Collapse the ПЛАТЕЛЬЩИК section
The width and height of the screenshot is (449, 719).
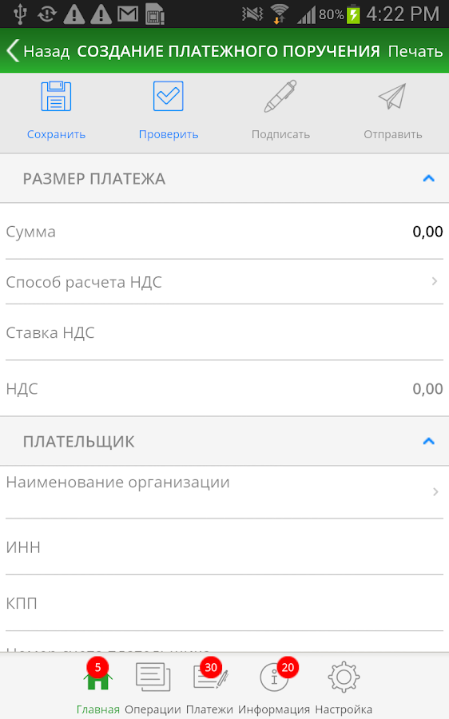428,441
